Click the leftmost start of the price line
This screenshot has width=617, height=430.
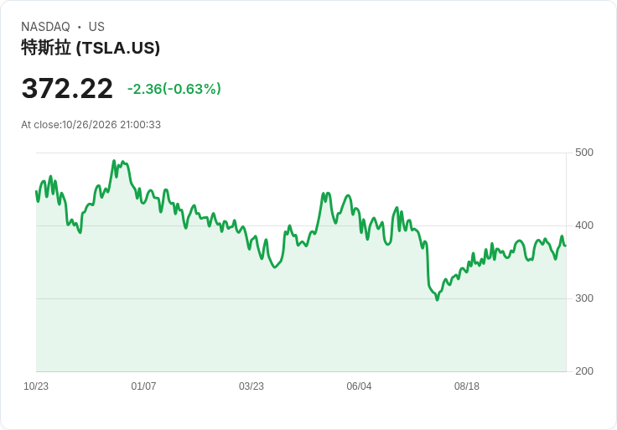tap(37, 191)
